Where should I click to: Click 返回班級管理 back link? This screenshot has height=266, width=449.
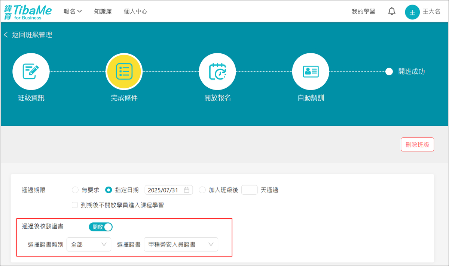pyautogui.click(x=28, y=35)
